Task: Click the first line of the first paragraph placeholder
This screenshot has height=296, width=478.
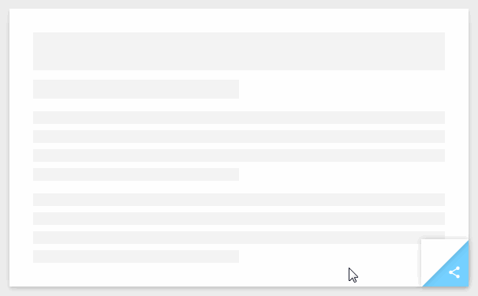Action: 239,118
